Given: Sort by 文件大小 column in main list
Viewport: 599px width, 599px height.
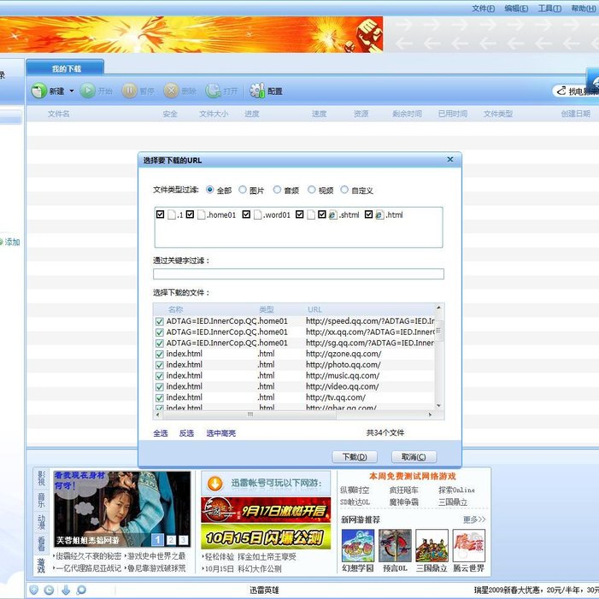Looking at the screenshot, I should [x=214, y=114].
